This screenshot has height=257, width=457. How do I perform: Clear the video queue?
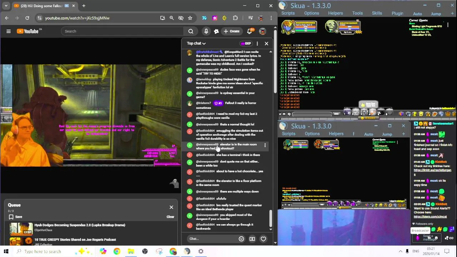[x=170, y=217]
